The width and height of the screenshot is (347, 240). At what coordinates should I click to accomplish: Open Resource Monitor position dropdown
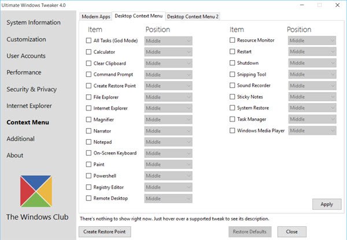click(312, 40)
